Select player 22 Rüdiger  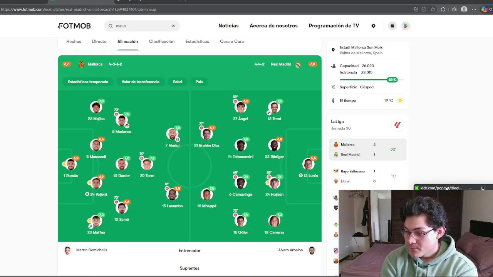coord(274,148)
